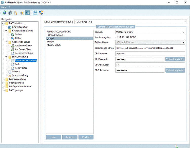Open the ? help menu
190x148 pixels.
[x=10, y=7]
